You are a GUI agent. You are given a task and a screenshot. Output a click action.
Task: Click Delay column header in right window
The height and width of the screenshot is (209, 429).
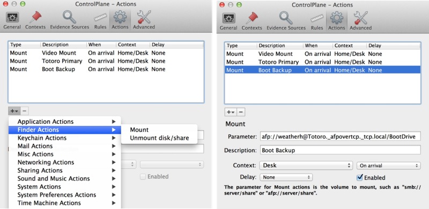(x=393, y=46)
